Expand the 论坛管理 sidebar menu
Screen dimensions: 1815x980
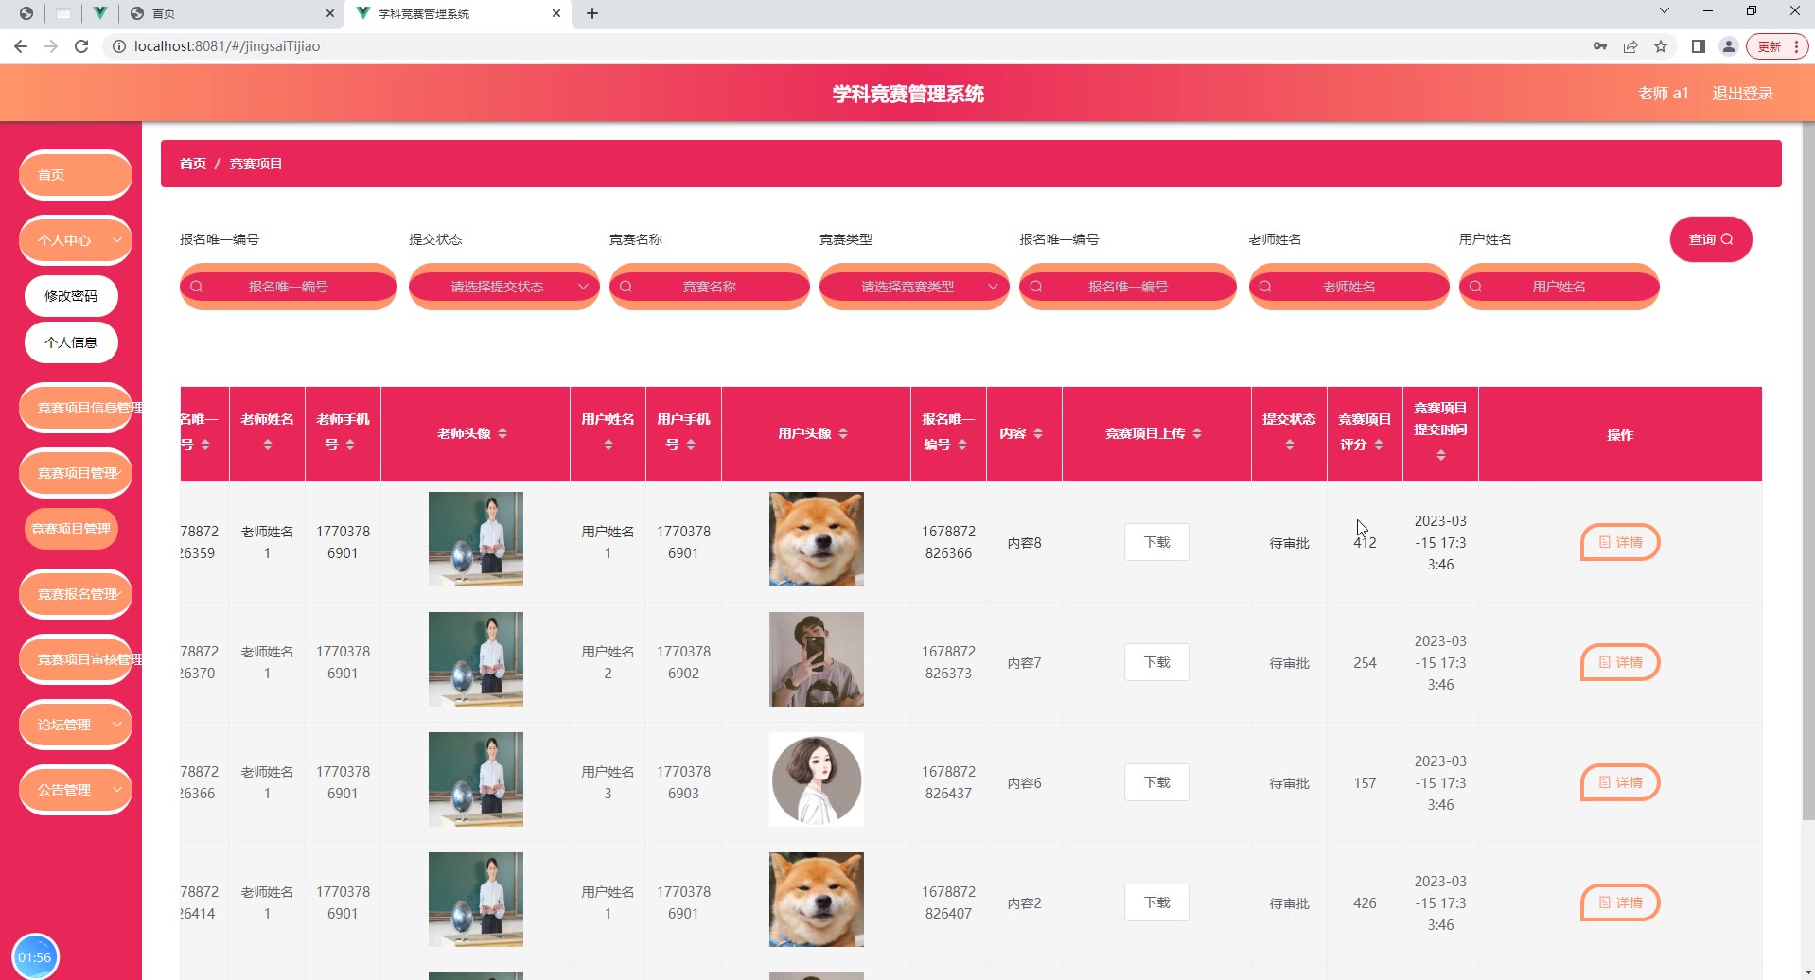click(x=76, y=725)
